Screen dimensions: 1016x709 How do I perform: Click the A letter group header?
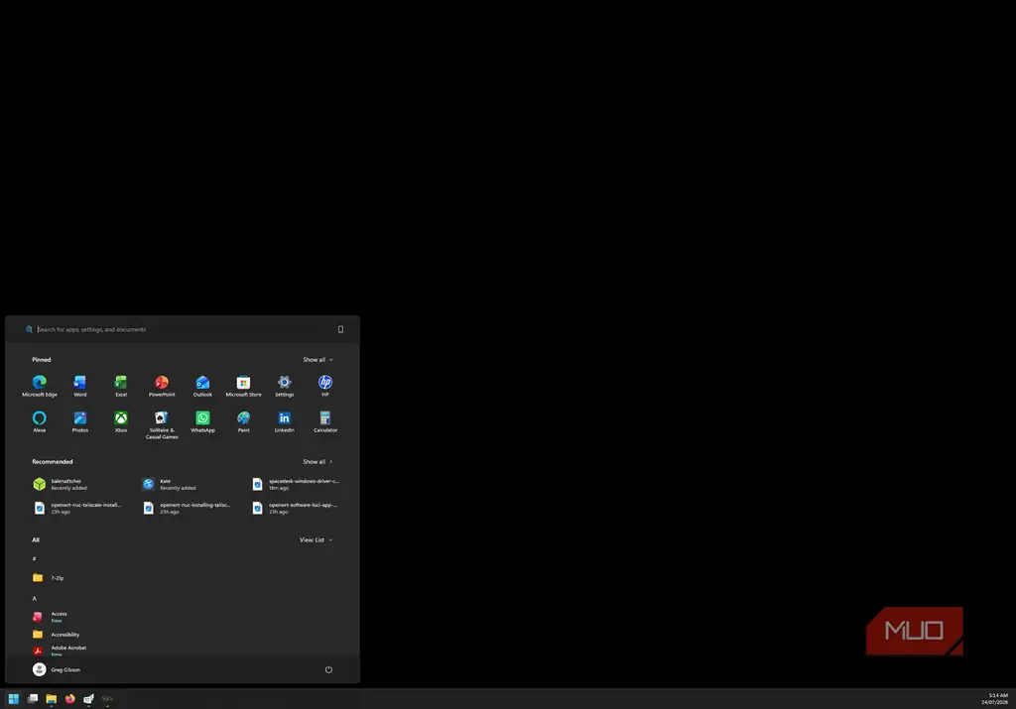[35, 598]
